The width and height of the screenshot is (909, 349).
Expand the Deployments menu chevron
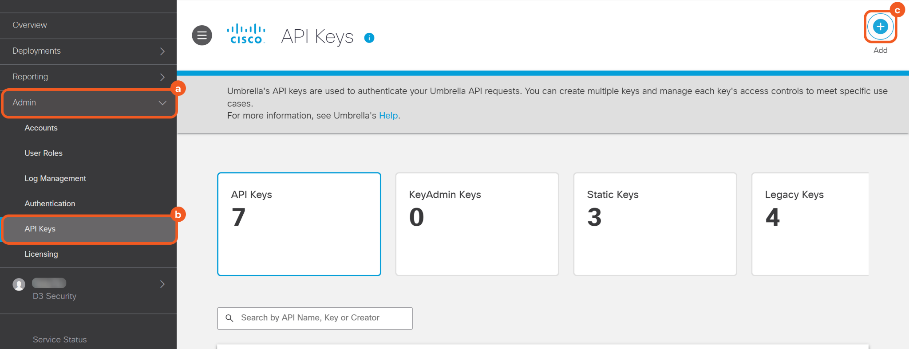(x=162, y=51)
